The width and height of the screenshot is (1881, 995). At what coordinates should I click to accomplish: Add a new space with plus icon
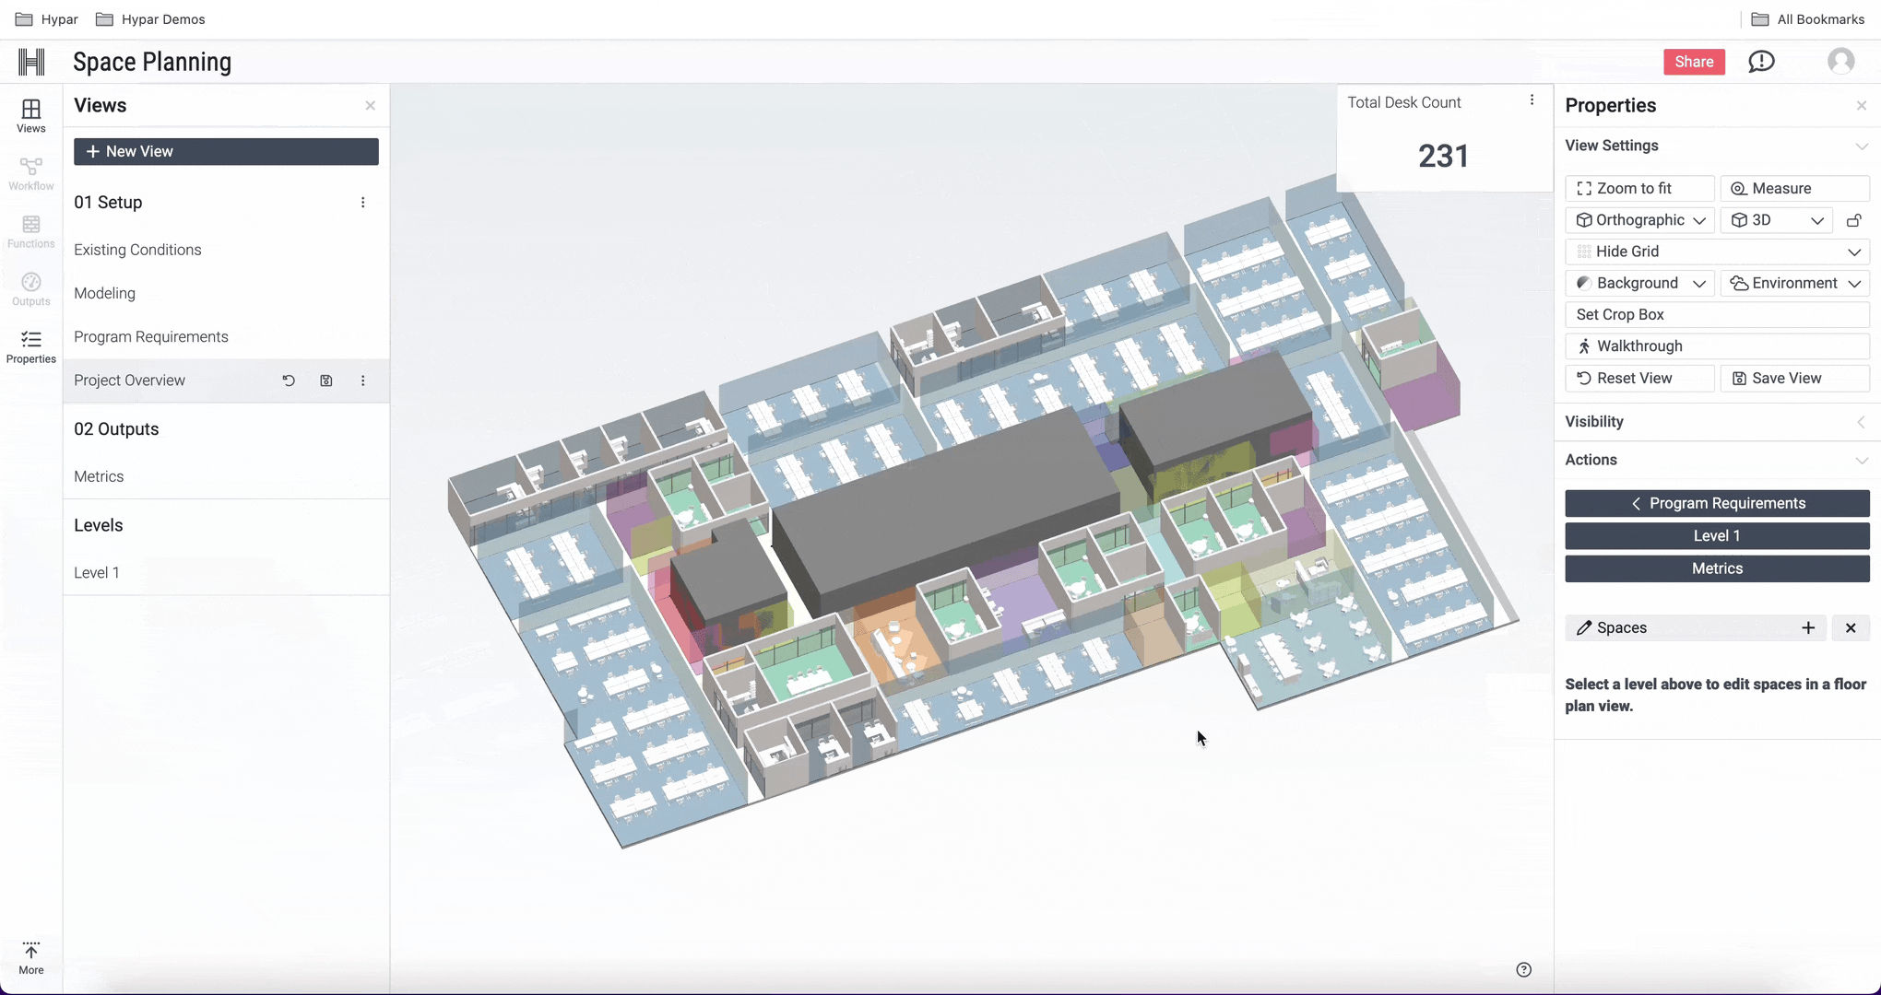1808,628
